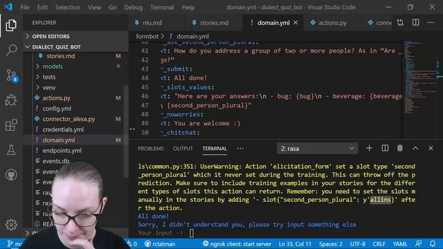The height and width of the screenshot is (249, 443).
Task: Click the feedback icon in status bar
Action: 418,243
